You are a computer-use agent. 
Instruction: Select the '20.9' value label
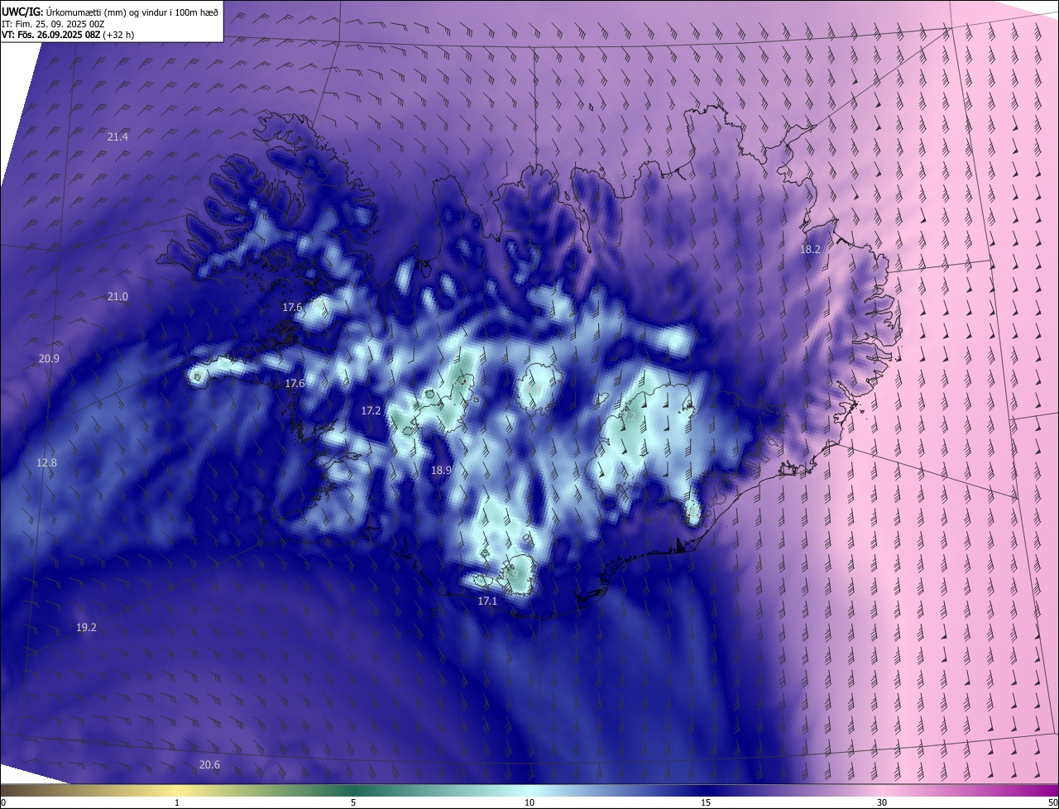(49, 358)
